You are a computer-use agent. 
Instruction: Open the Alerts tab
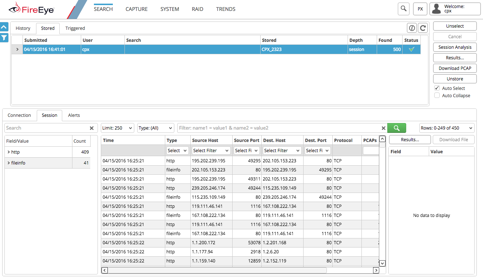point(74,115)
